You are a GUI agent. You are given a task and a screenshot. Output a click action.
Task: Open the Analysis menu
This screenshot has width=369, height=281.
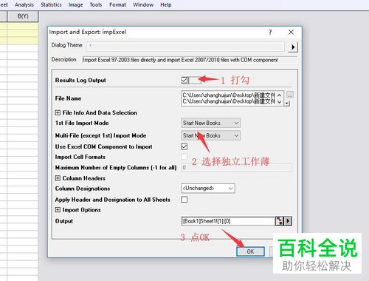coord(24,4)
